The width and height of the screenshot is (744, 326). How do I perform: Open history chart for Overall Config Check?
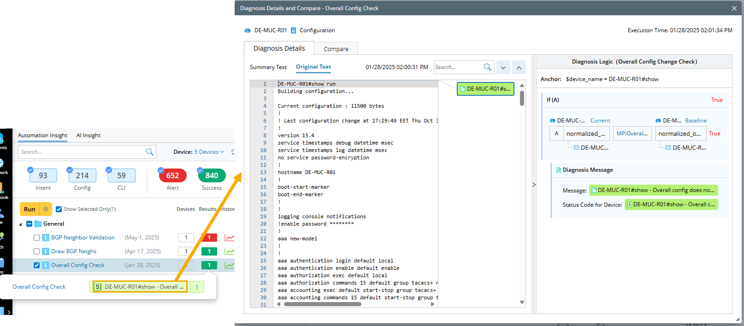(229, 265)
